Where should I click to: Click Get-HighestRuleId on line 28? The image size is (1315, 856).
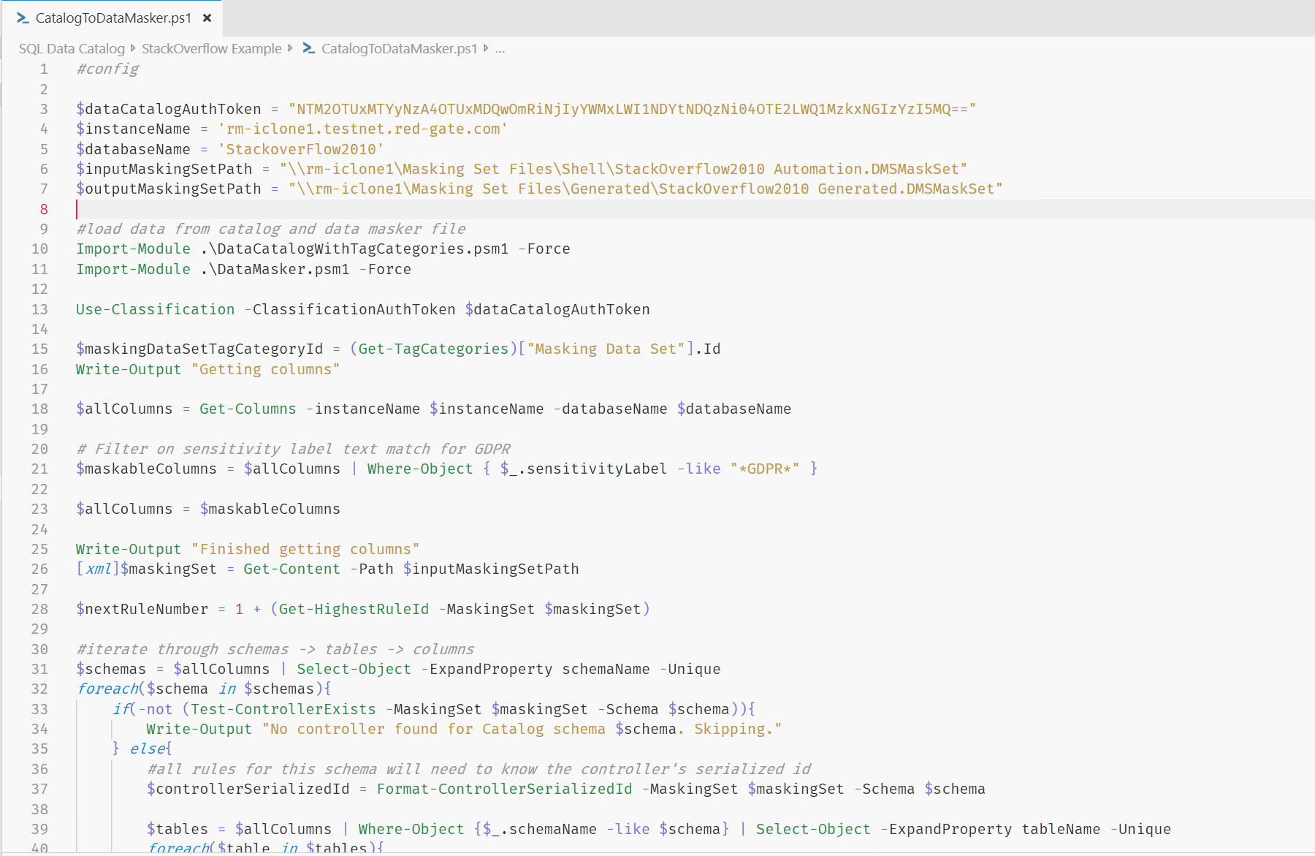tap(354, 609)
